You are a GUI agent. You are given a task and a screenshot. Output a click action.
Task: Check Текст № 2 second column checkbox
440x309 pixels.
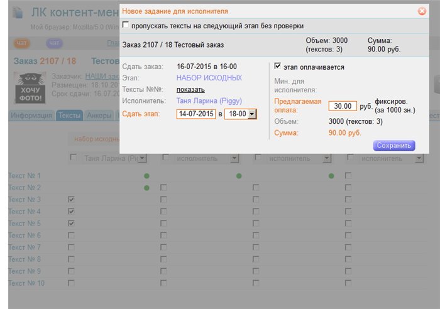(x=163, y=187)
